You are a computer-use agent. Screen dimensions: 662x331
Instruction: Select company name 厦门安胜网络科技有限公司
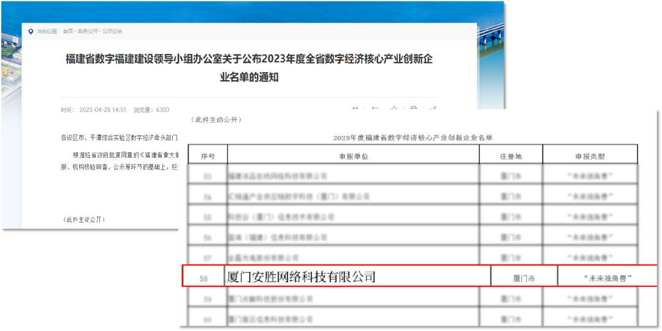pos(301,277)
